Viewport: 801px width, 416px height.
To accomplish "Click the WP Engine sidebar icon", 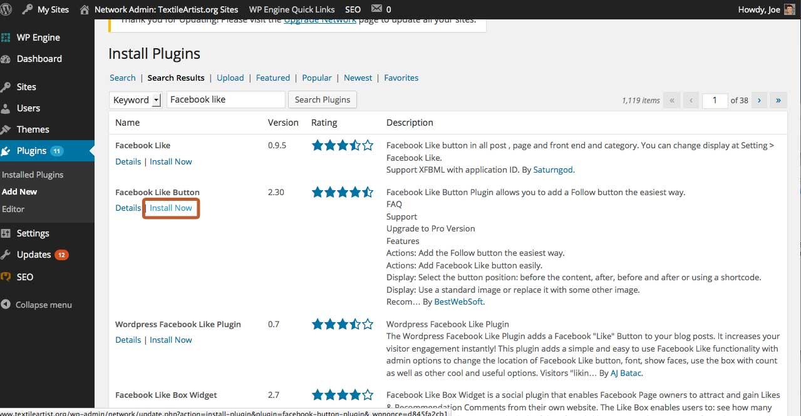I will tap(6, 38).
